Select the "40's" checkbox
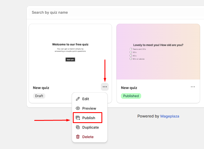 (x=131, y=56)
